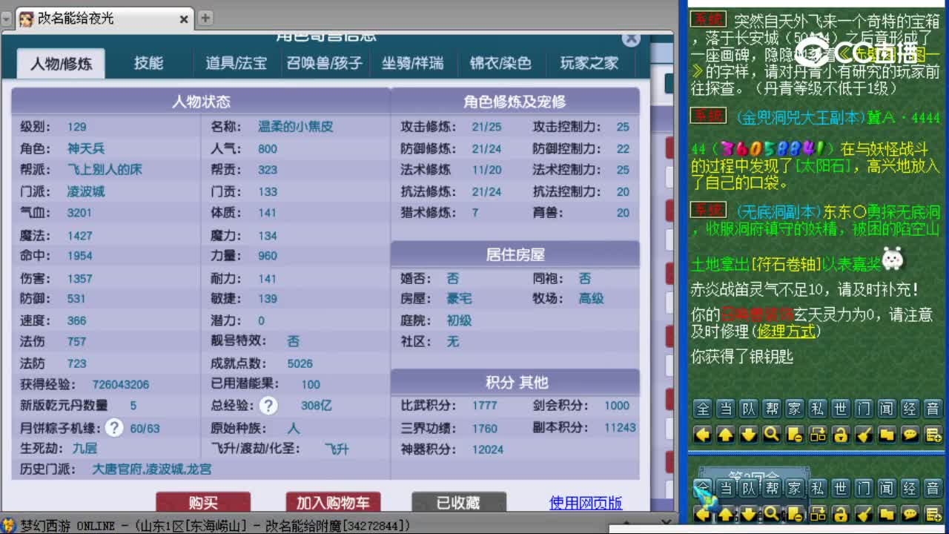
Task: Click the [符石卷轴] item link in chat
Action: pyautogui.click(x=785, y=263)
